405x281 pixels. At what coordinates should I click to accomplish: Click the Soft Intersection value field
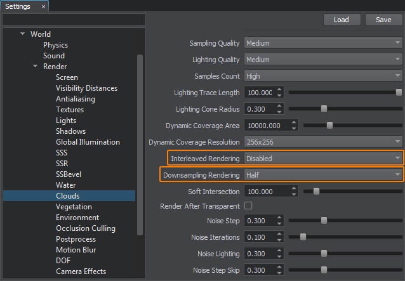260,191
